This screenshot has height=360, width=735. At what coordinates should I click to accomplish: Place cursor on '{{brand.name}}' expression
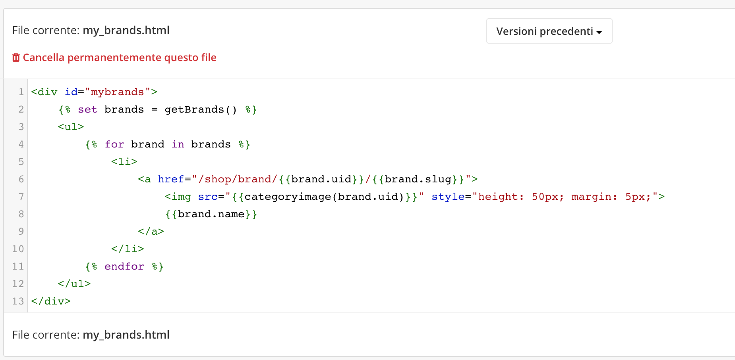click(211, 214)
